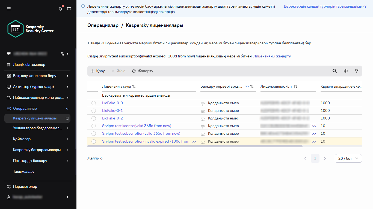373x209 pixels.
Task: Click the Қосу add button
Action: [98, 71]
